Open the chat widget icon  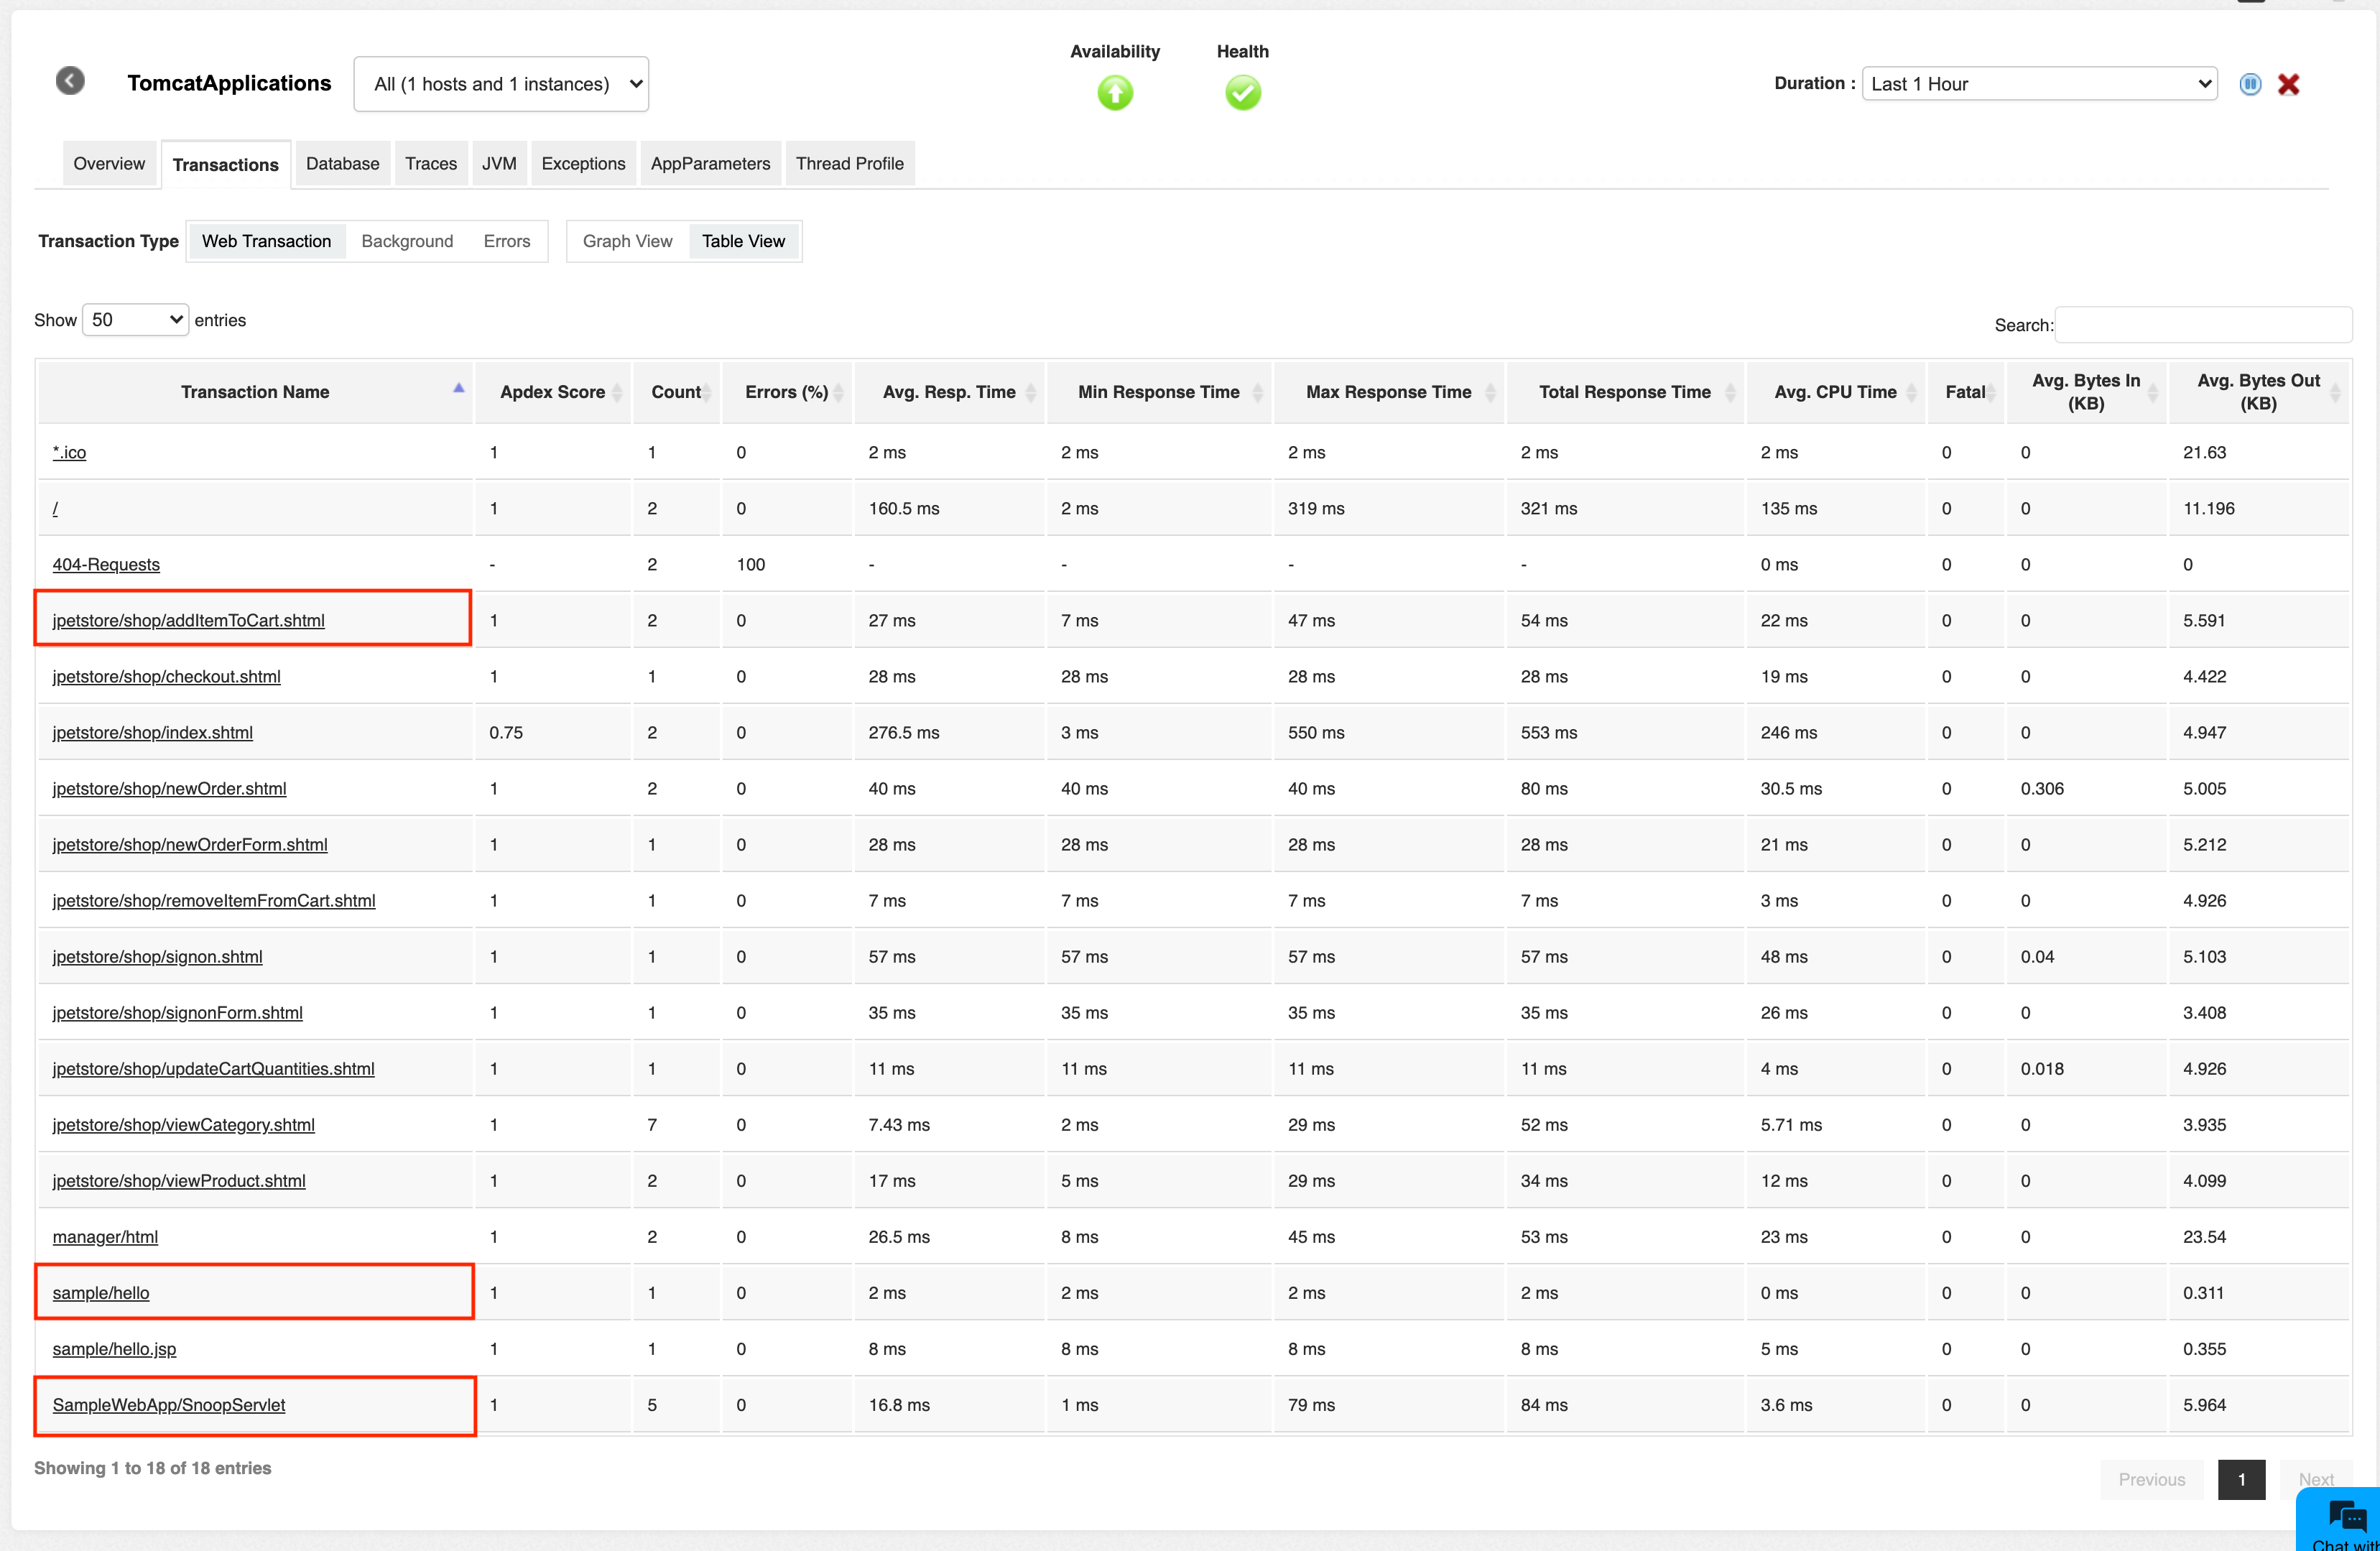(2346, 1516)
